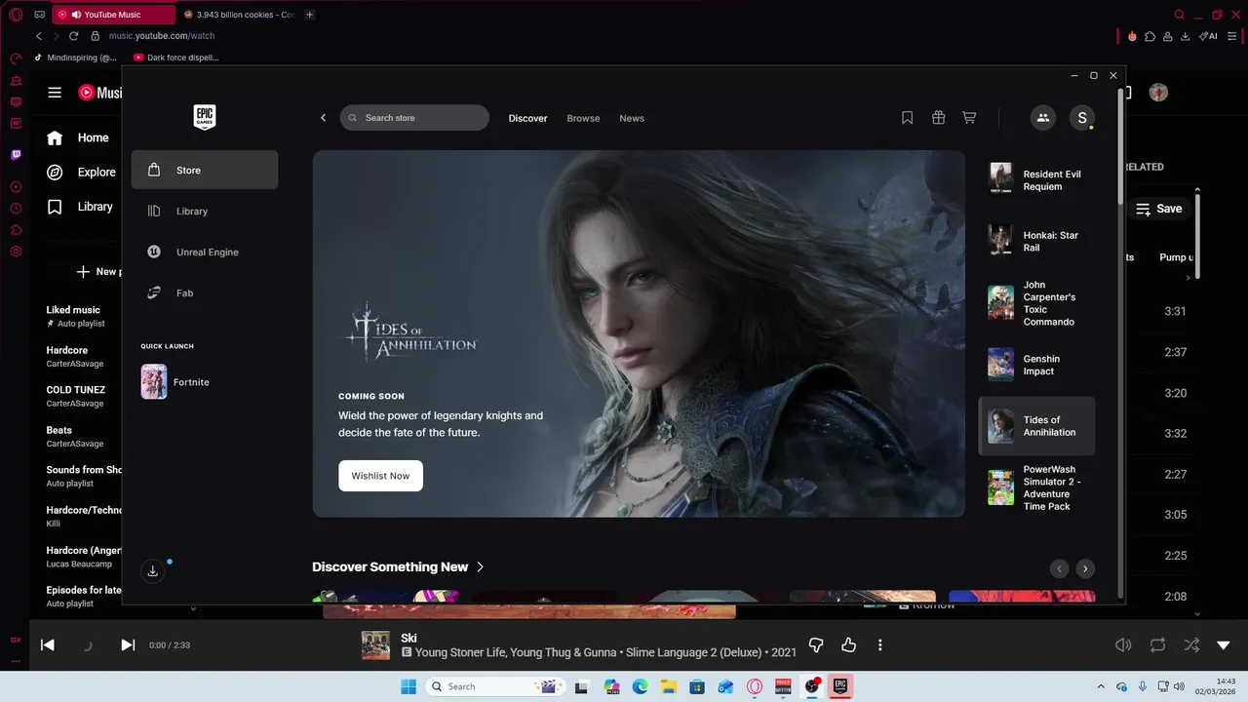The image size is (1248, 702).
Task: Open the S profile avatar menu
Action: click(1081, 118)
